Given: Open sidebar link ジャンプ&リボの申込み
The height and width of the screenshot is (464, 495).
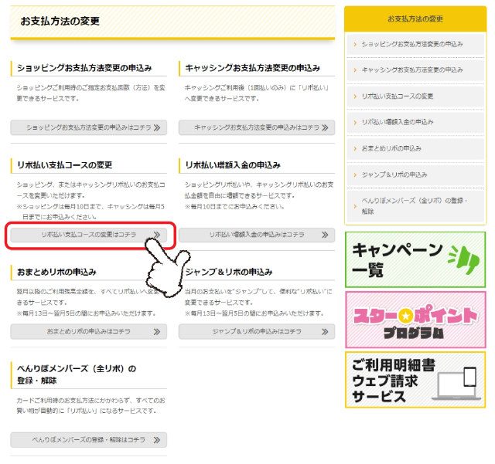Looking at the screenshot, I should (415, 174).
